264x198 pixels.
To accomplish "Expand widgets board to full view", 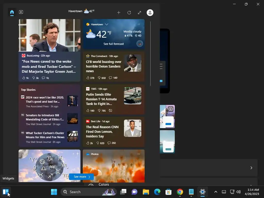I will click(x=139, y=13).
